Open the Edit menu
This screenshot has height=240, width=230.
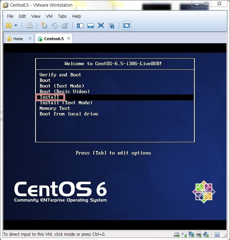click(x=22, y=16)
